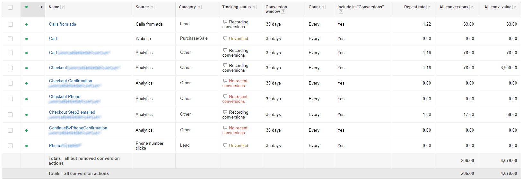Open help tooltip for Source column
This screenshot has width=522, height=180.
click(152, 7)
